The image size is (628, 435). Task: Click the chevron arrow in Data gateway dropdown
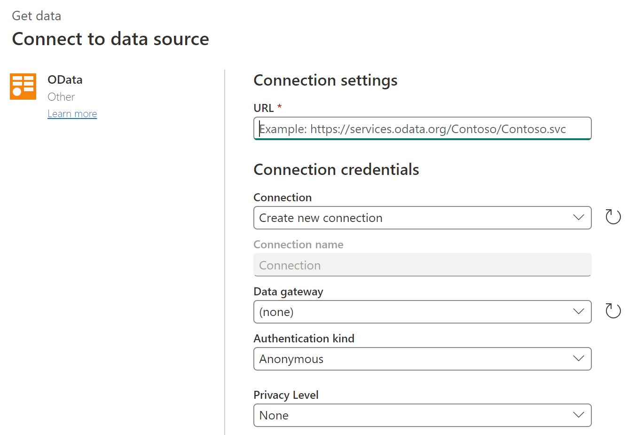tap(578, 311)
